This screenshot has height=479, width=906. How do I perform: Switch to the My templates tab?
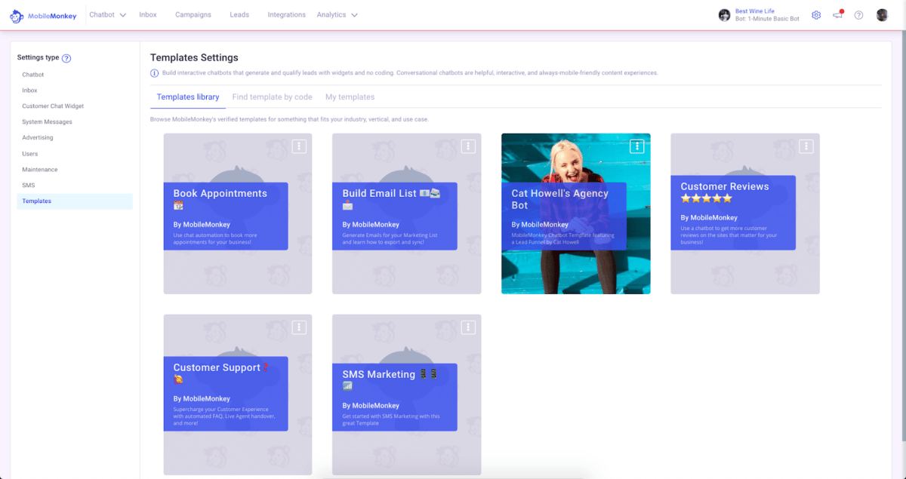(x=350, y=97)
